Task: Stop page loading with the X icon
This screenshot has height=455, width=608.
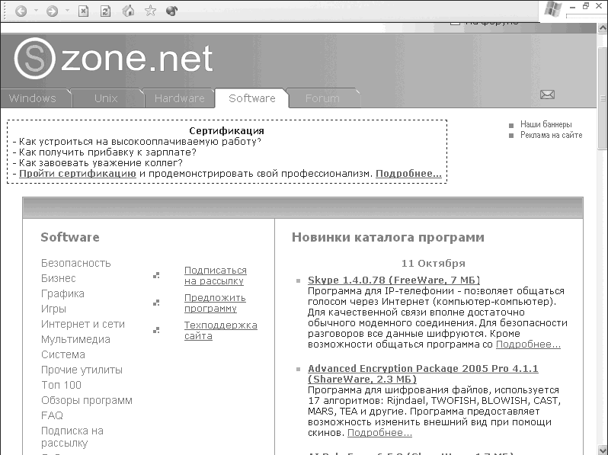Action: point(83,11)
